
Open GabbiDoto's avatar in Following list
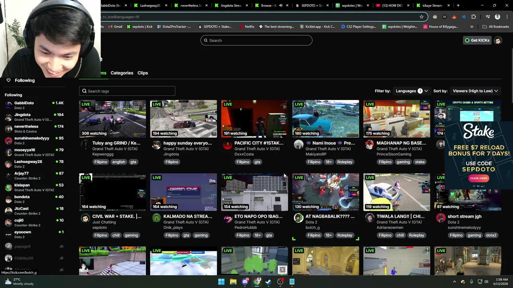coord(8,105)
